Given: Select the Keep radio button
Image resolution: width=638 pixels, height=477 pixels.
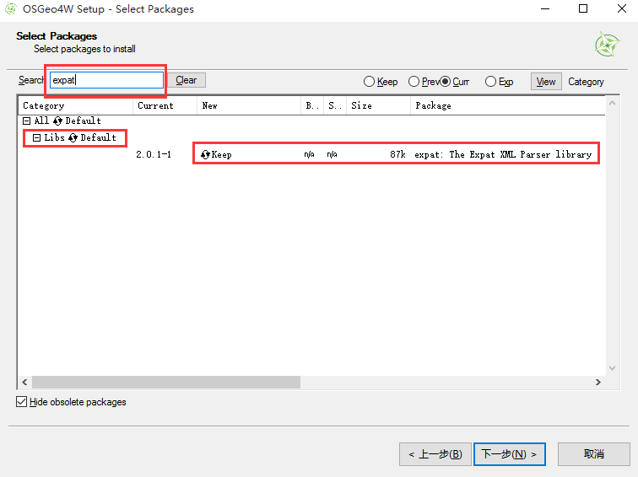Looking at the screenshot, I should 369,82.
